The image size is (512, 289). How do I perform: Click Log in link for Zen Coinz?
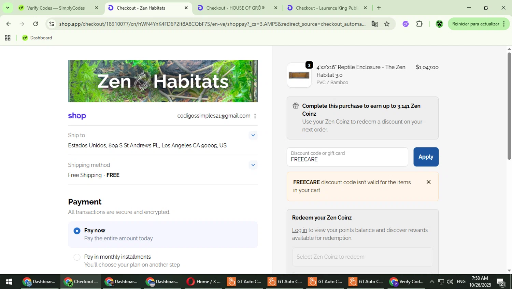click(x=299, y=230)
